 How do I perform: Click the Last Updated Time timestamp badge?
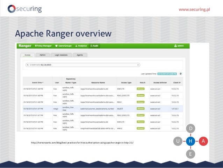click(167, 74)
